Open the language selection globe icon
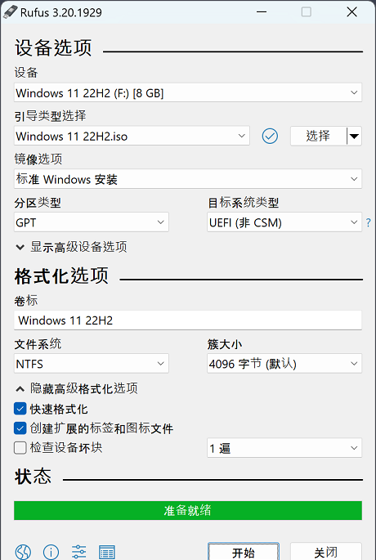The width and height of the screenshot is (376, 560). [x=23, y=552]
